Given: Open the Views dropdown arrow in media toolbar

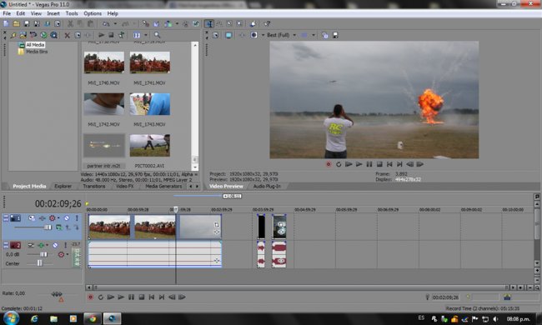Looking at the screenshot, I should 146,35.
